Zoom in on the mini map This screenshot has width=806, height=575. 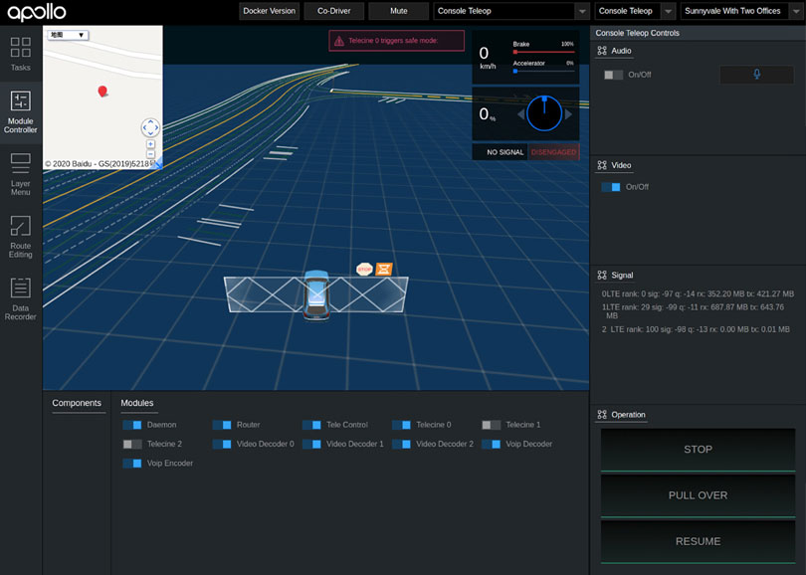(x=150, y=144)
